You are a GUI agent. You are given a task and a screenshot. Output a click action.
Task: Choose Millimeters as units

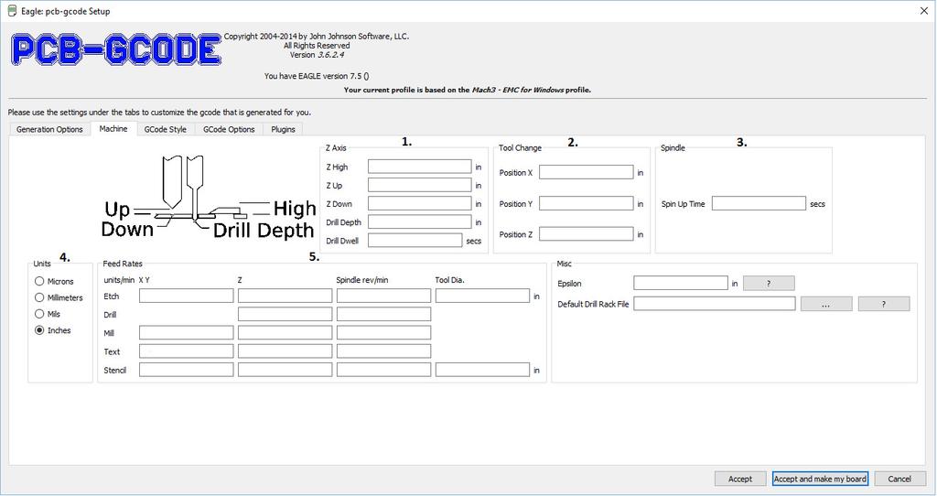click(59, 297)
